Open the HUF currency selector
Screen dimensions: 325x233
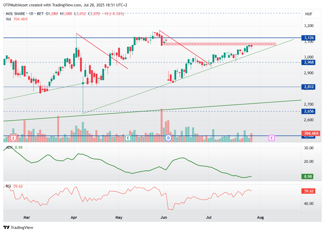(x=311, y=14)
